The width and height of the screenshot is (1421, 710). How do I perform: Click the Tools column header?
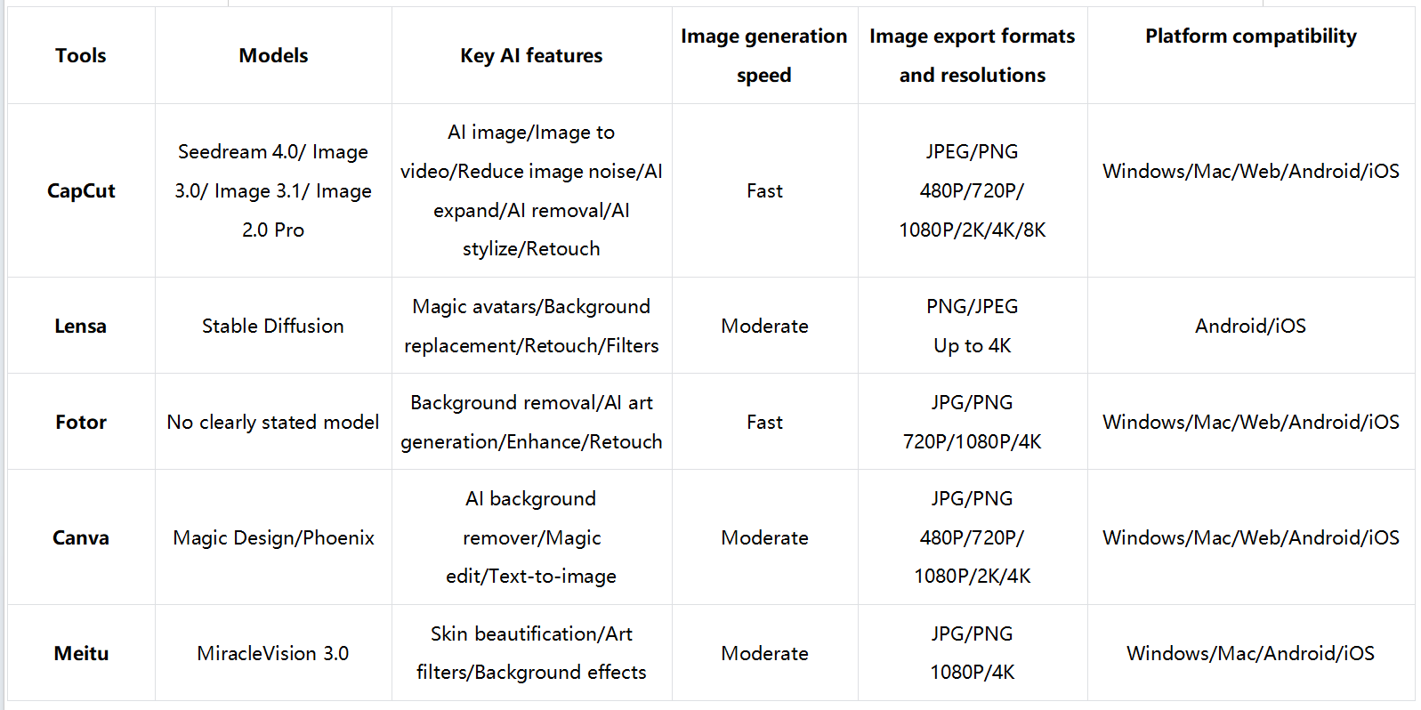pyautogui.click(x=81, y=56)
